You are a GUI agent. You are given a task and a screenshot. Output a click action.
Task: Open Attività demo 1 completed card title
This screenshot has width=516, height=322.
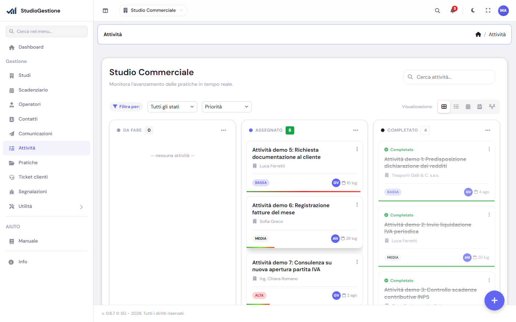pyautogui.click(x=425, y=162)
